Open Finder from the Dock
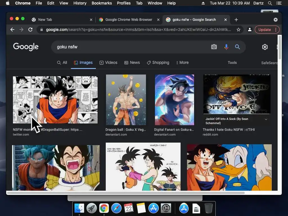 79,208
